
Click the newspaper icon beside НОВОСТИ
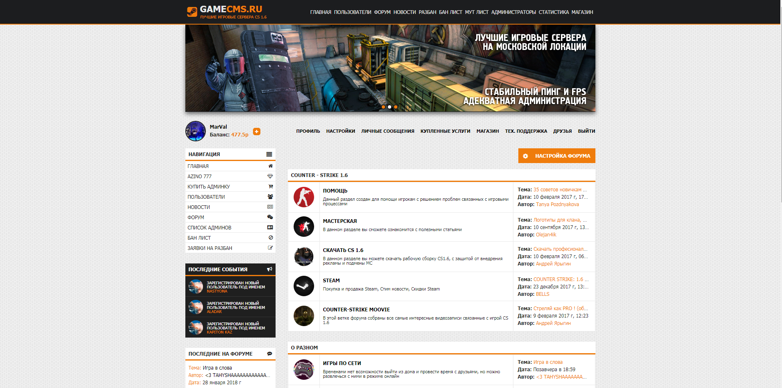(270, 207)
